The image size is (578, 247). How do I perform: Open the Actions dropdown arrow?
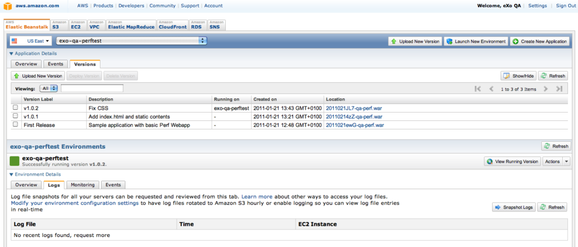[567, 161]
